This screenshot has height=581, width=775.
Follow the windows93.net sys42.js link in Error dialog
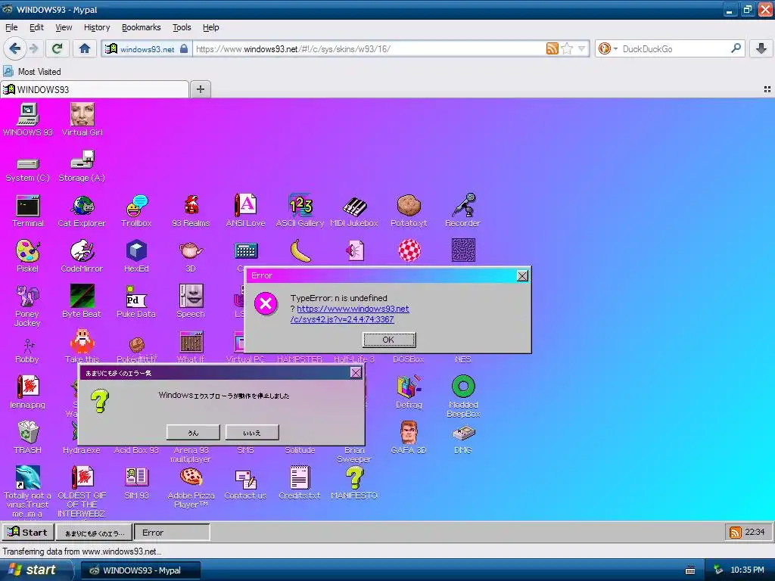[x=350, y=314]
